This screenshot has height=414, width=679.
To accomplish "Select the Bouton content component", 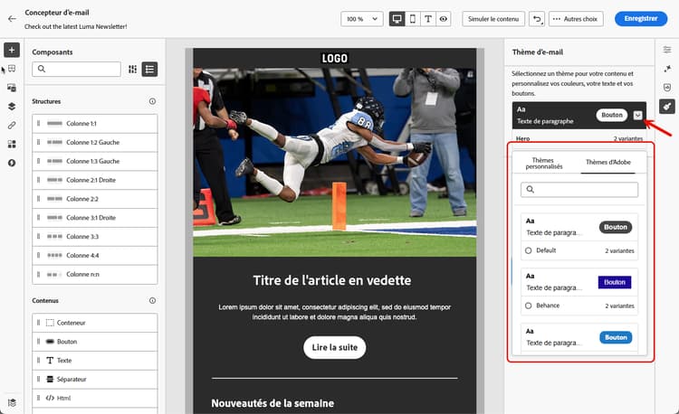I will [x=95, y=342].
